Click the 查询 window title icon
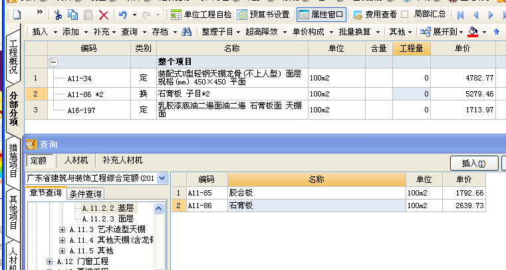 31,144
